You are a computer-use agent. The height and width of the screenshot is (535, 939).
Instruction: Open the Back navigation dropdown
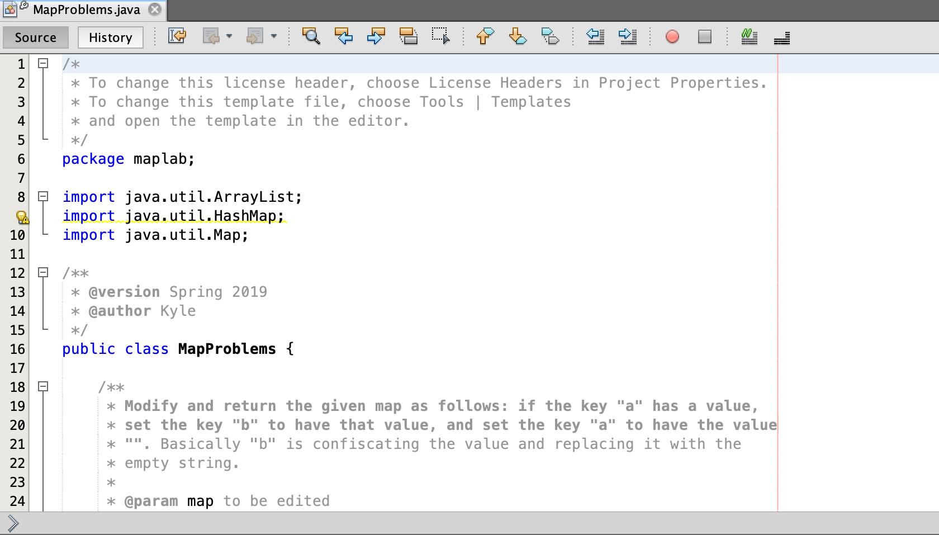[x=229, y=37]
